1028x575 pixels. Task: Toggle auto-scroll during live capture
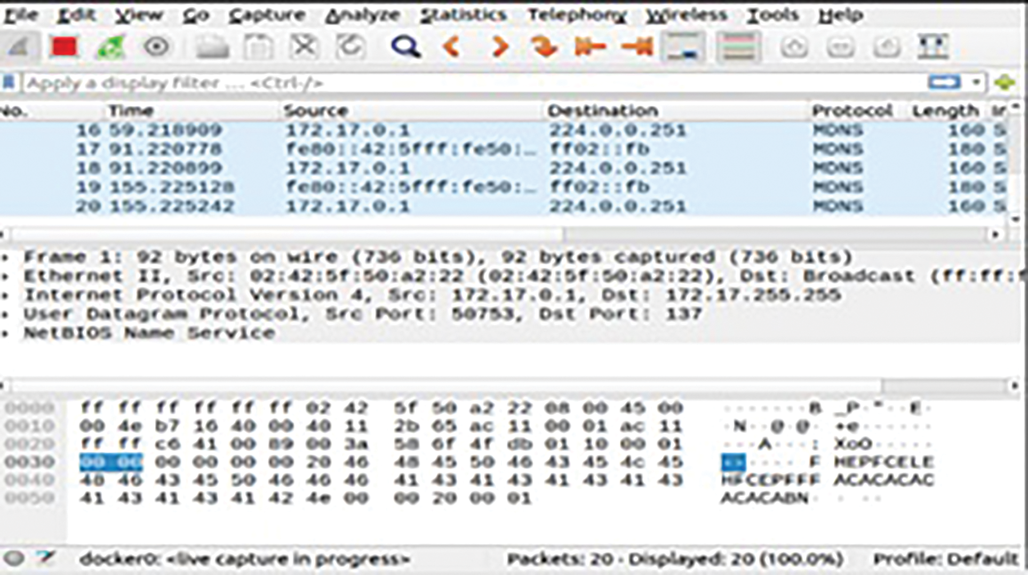pyautogui.click(x=683, y=47)
